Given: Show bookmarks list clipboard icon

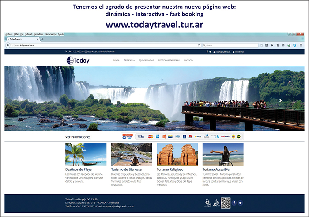Looking at the screenshot, I should click(x=267, y=45).
